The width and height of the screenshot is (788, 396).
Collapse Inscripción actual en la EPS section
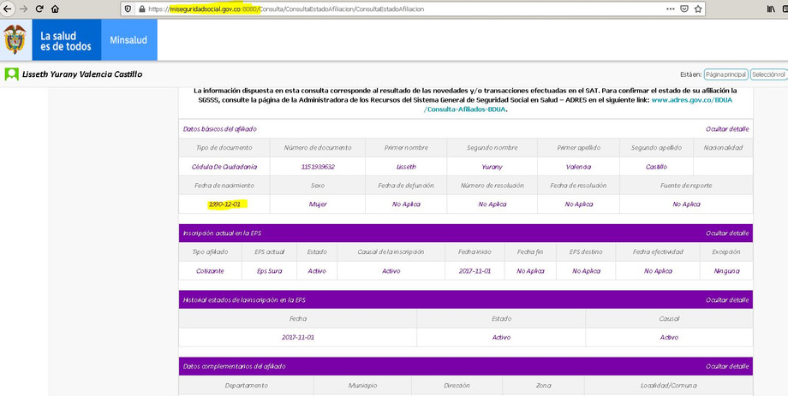[727, 233]
